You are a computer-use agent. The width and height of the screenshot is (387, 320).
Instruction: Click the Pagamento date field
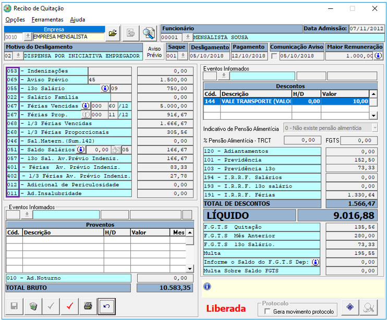click(x=249, y=56)
